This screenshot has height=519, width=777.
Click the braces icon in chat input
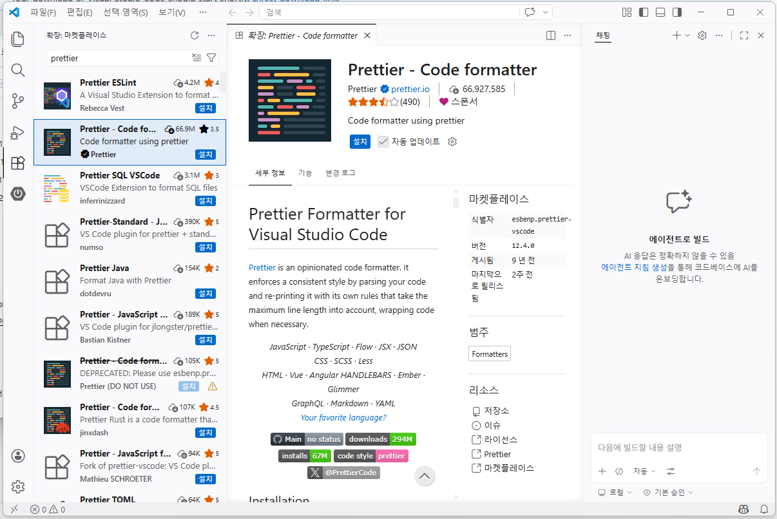point(619,471)
